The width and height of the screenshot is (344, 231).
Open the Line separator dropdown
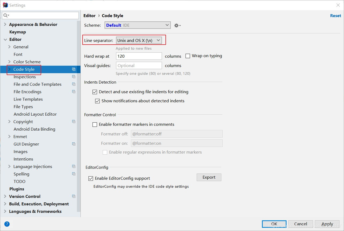click(139, 40)
